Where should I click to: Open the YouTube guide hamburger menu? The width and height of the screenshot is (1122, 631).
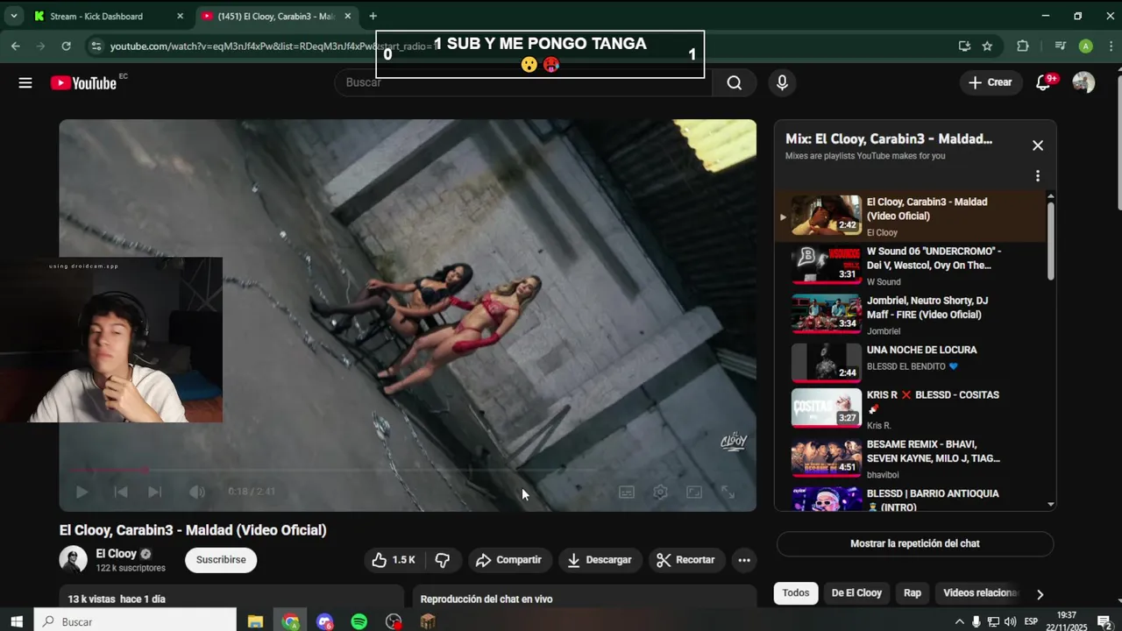(25, 82)
